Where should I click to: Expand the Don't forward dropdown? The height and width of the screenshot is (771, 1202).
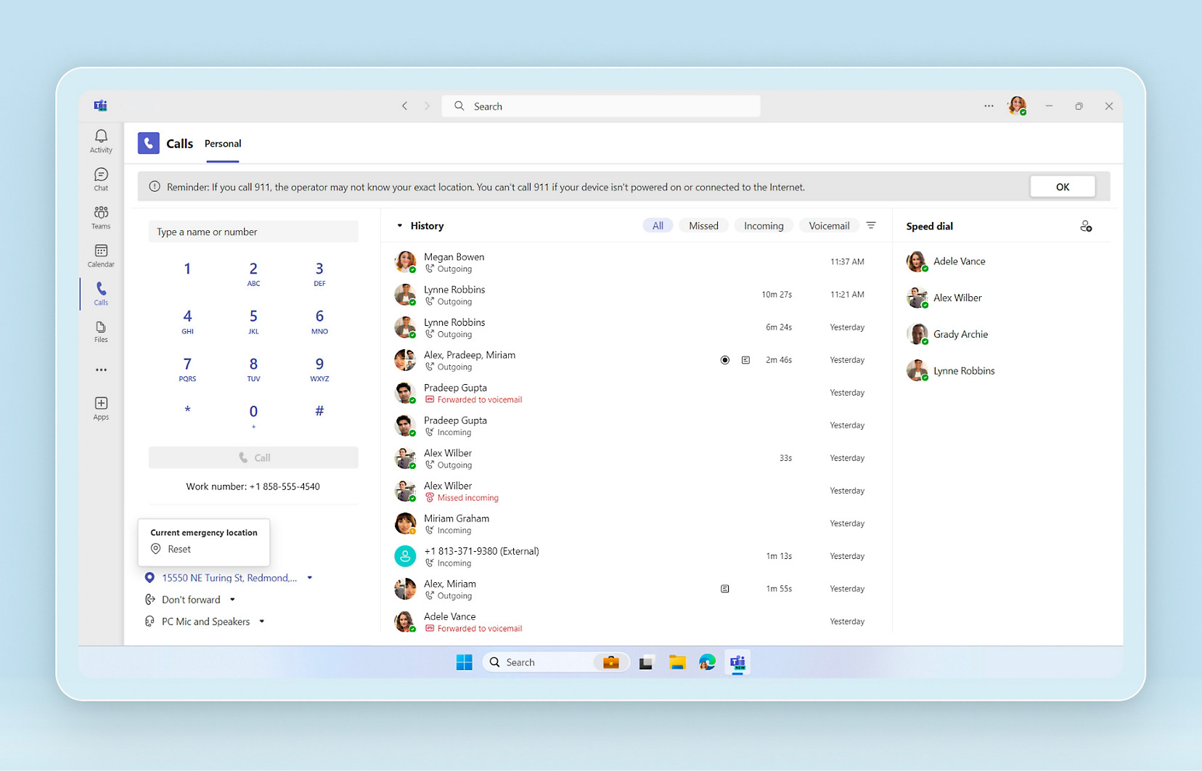[x=232, y=600]
